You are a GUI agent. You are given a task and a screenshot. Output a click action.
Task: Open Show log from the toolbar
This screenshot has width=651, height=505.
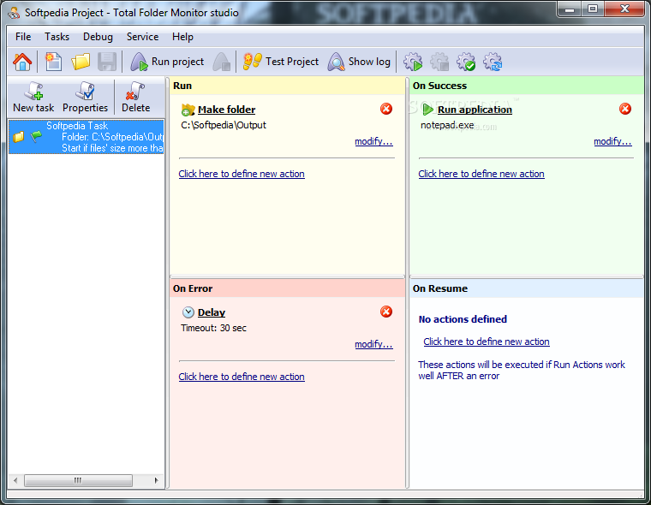coord(359,62)
